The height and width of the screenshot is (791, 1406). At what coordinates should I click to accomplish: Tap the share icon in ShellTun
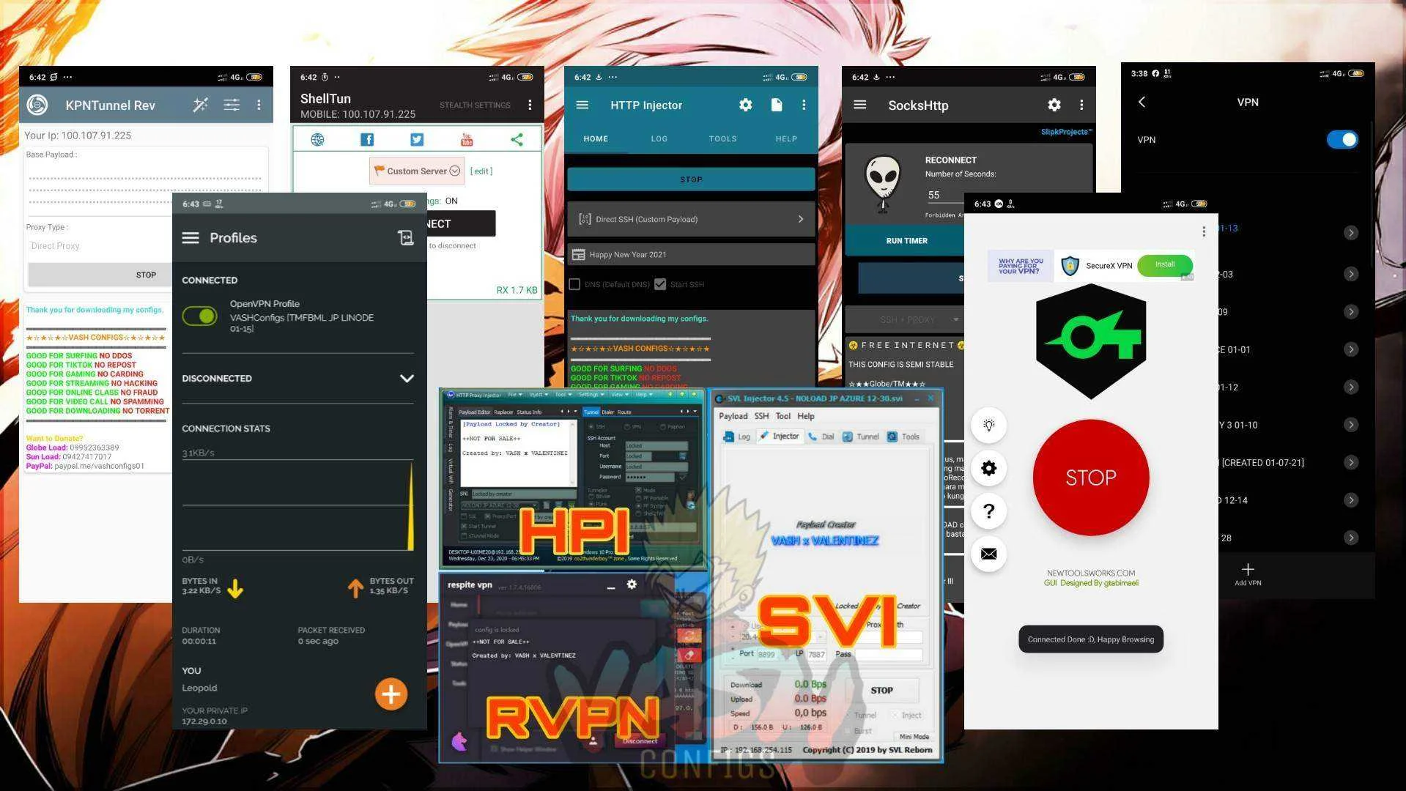click(x=517, y=139)
